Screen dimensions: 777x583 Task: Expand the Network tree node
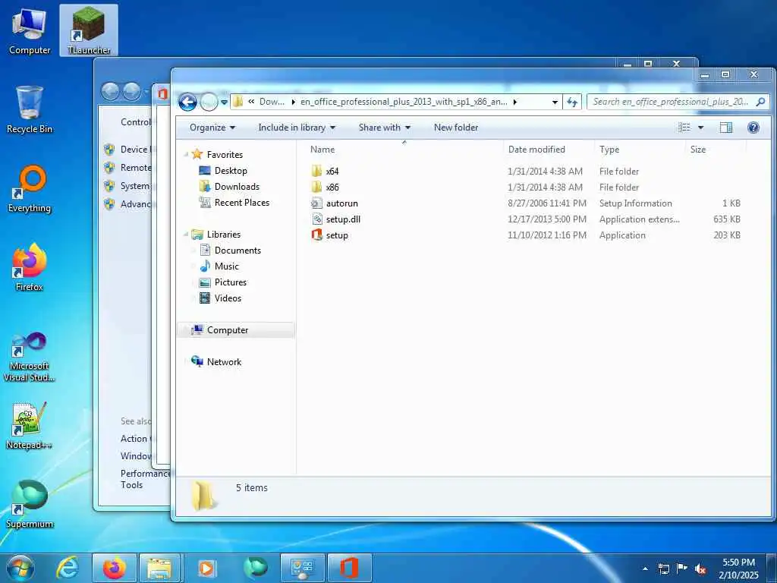click(x=186, y=362)
